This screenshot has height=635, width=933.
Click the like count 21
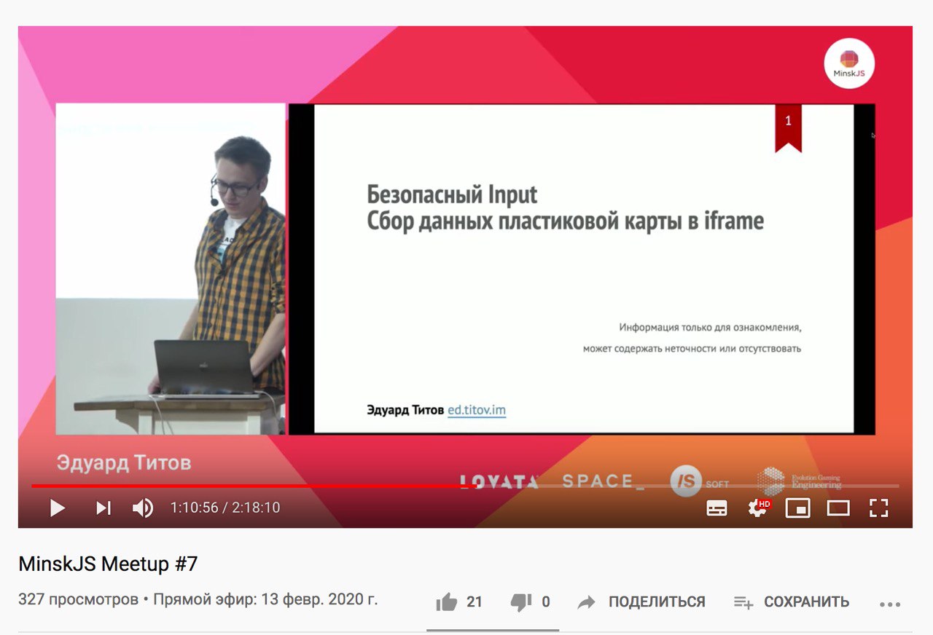(x=475, y=602)
